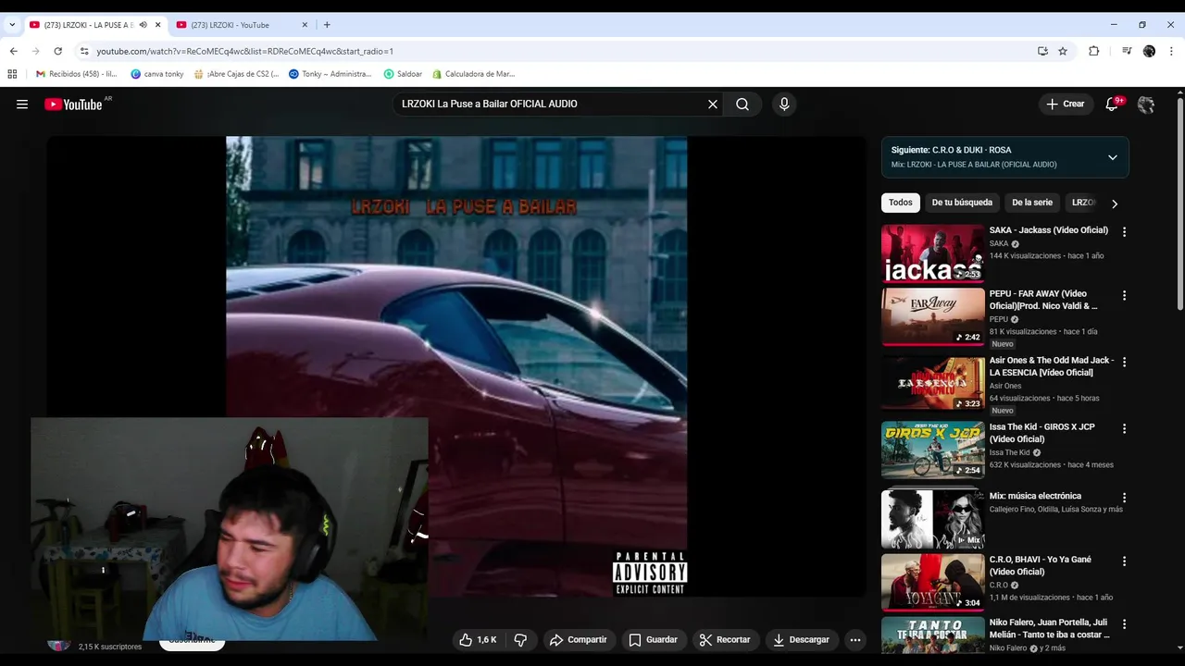The height and width of the screenshot is (666, 1185).
Task: Select De tu búsqueda chip
Action: tap(962, 203)
